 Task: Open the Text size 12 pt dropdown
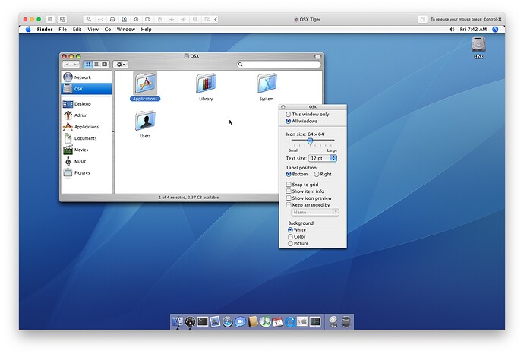[x=322, y=158]
